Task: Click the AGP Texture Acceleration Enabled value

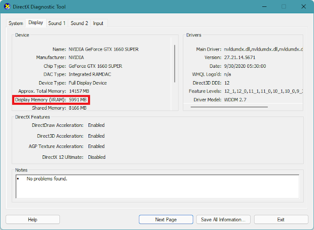Action: (x=96, y=146)
